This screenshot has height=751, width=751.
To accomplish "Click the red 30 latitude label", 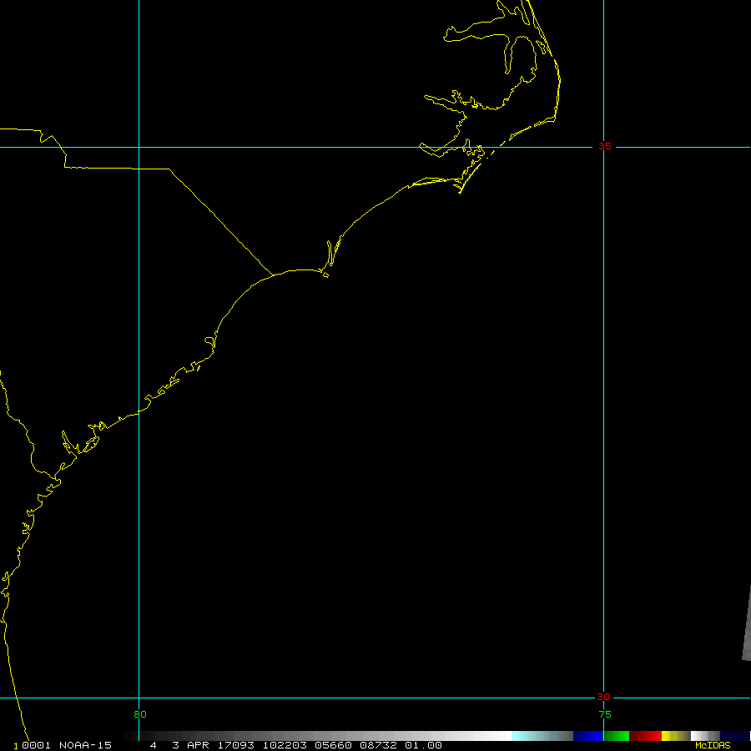I will [x=602, y=697].
